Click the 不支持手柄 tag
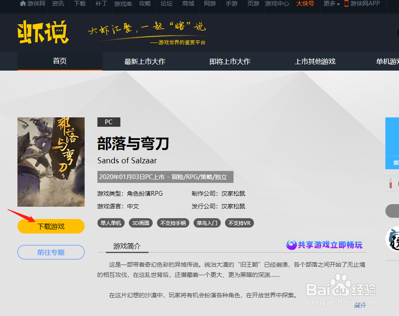399x316 pixels. (x=173, y=223)
